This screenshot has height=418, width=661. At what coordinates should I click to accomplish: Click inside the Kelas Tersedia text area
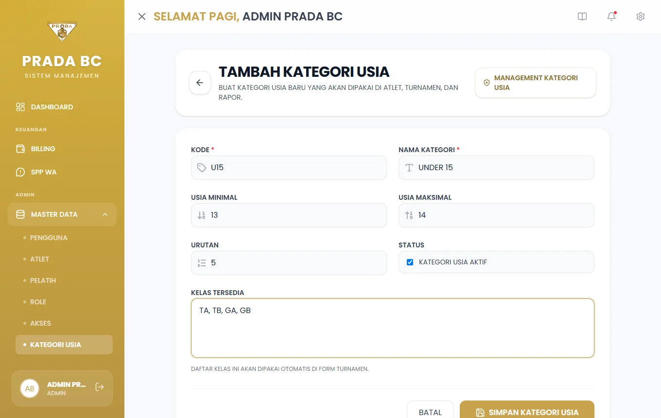pos(393,328)
